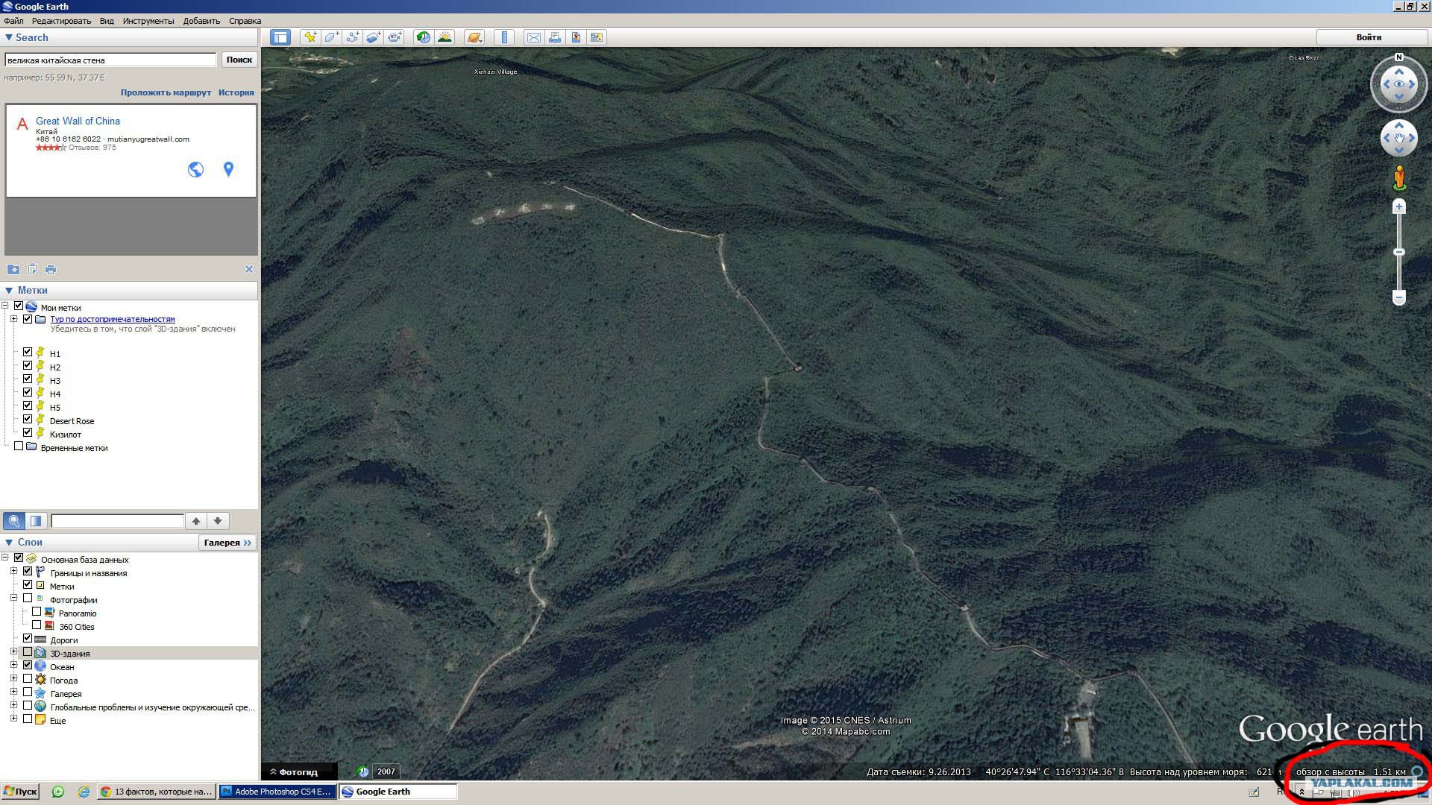Open the Галерея button in layers
This screenshot has height=805, width=1432.
(x=227, y=543)
